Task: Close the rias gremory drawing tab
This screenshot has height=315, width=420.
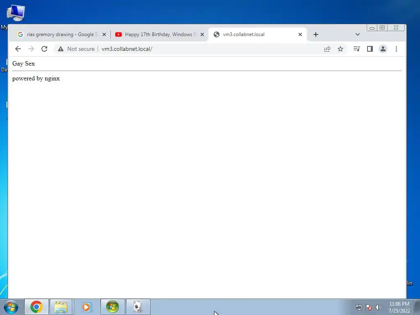Action: coord(104,34)
